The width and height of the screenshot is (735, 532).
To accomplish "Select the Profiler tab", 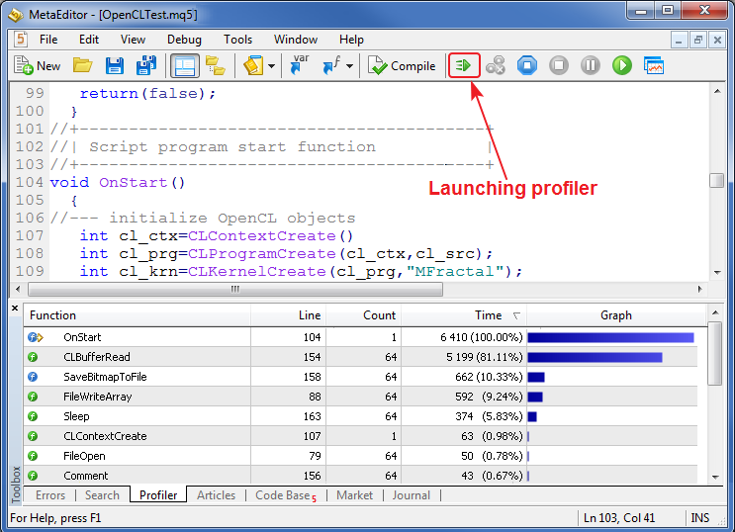I will [x=158, y=495].
